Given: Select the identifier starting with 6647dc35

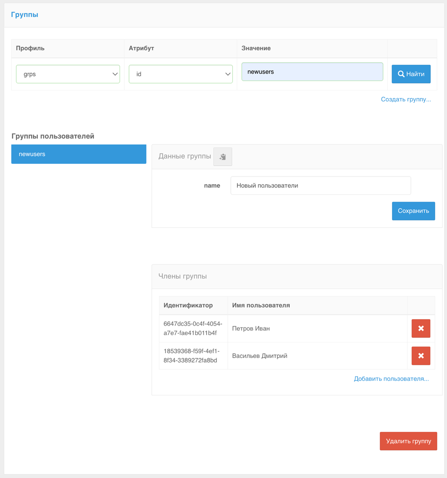Looking at the screenshot, I should (193, 328).
